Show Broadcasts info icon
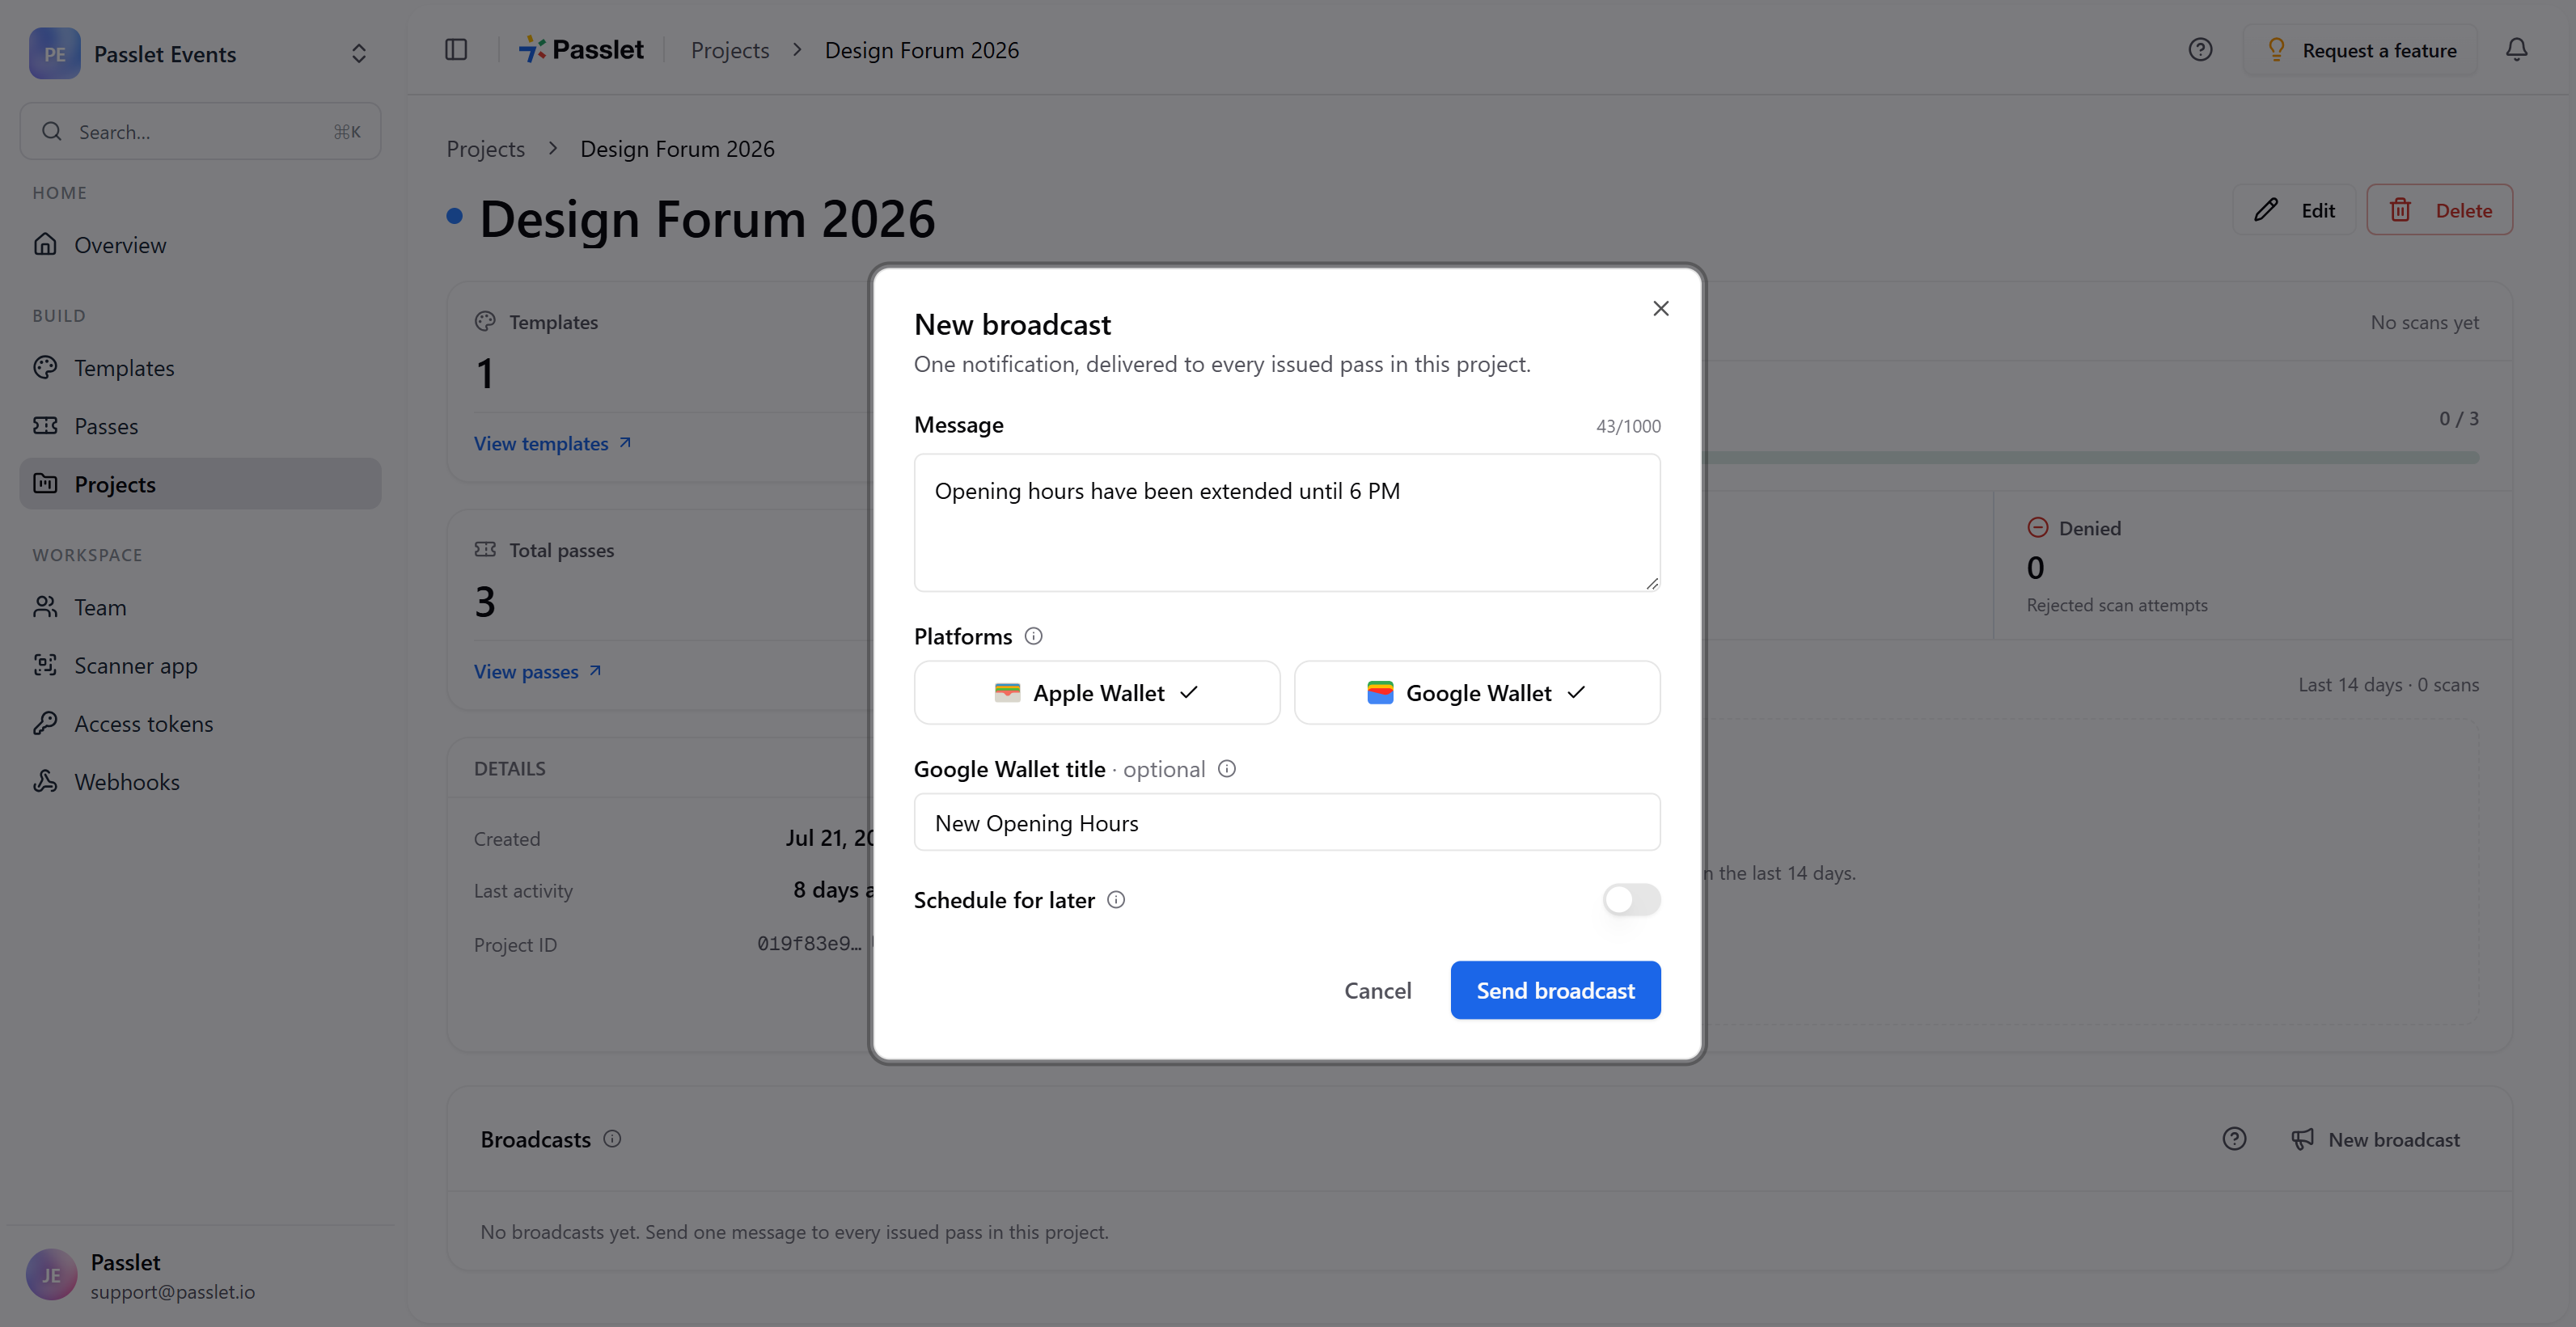This screenshot has width=2576, height=1327. (x=612, y=1138)
